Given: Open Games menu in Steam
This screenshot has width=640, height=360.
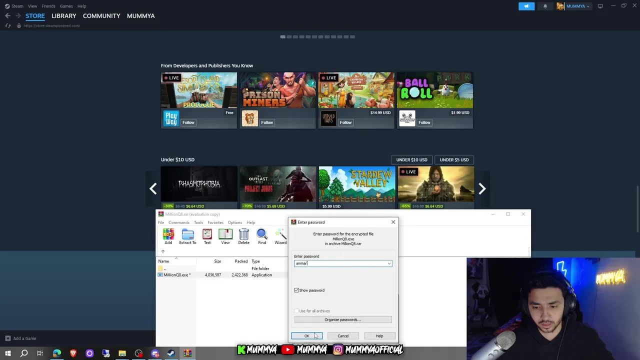Looking at the screenshot, I should 66,6.
